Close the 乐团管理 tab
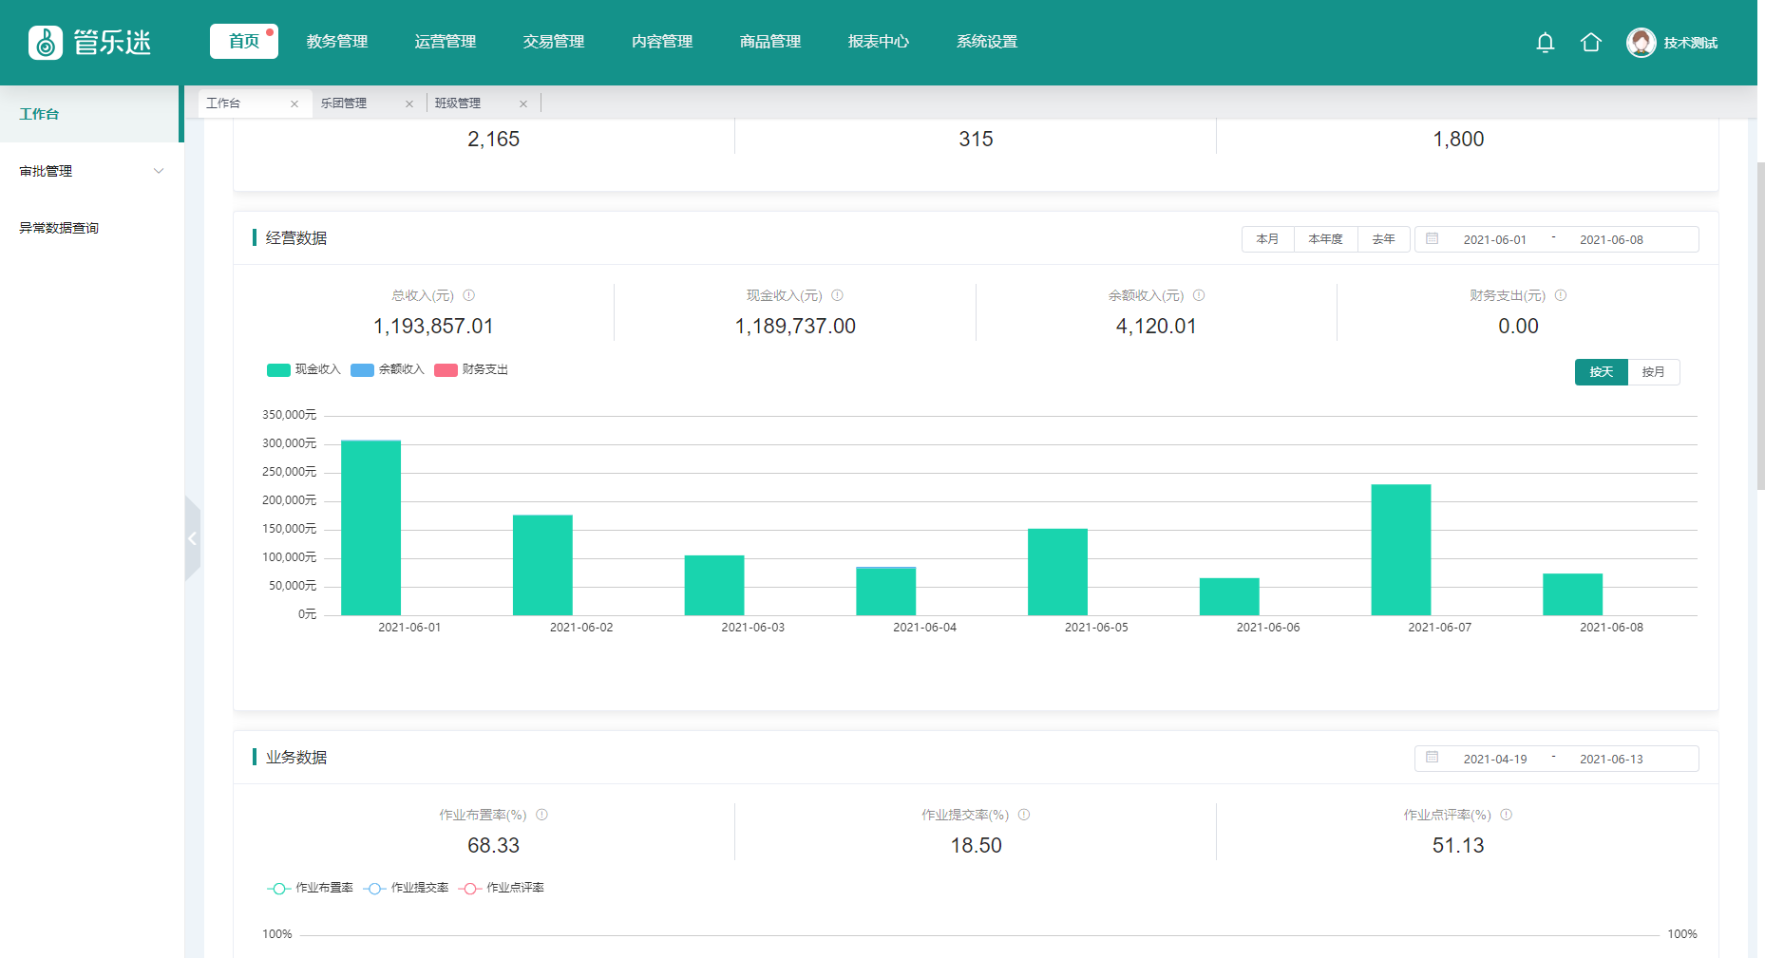 [x=409, y=103]
